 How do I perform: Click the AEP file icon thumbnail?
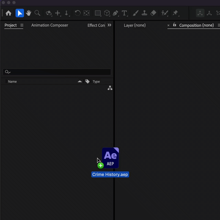click(111, 158)
